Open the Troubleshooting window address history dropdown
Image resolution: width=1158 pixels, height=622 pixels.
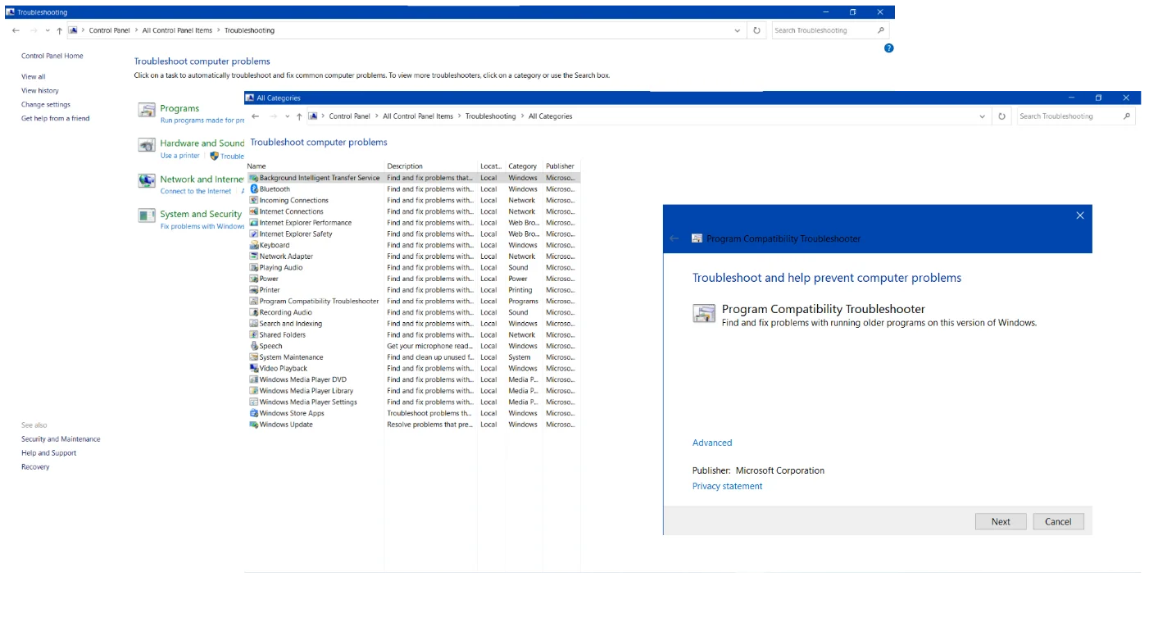(x=738, y=30)
